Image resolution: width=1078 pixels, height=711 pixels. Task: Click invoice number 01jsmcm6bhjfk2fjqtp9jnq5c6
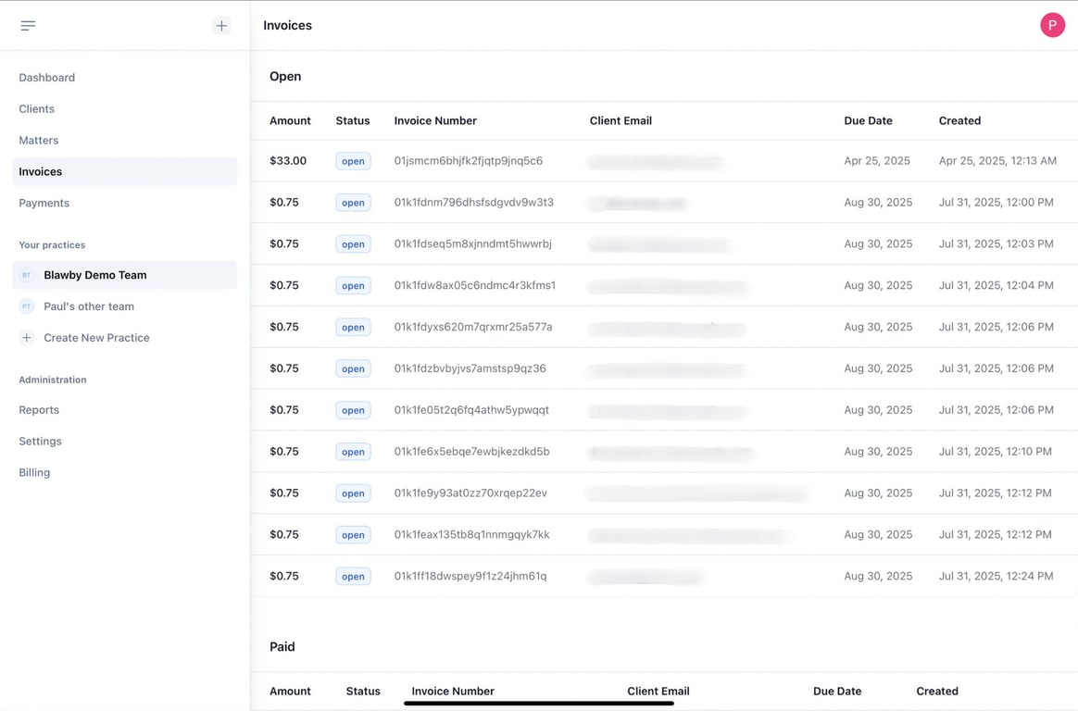pyautogui.click(x=469, y=161)
